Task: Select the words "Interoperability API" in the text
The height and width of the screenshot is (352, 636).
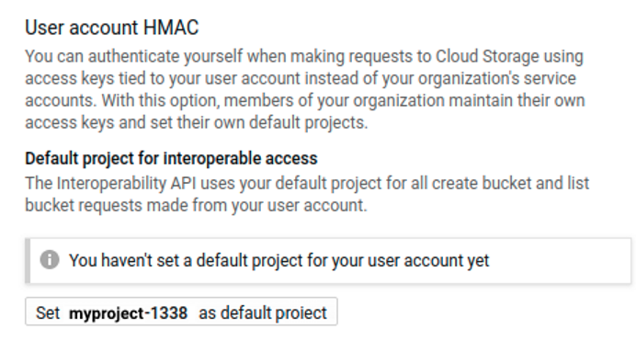Action: click(126, 183)
